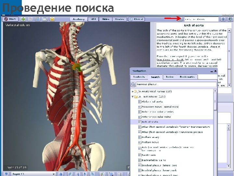Click the highlighted aortic arch on model
The image size is (234, 176).
pos(76,67)
